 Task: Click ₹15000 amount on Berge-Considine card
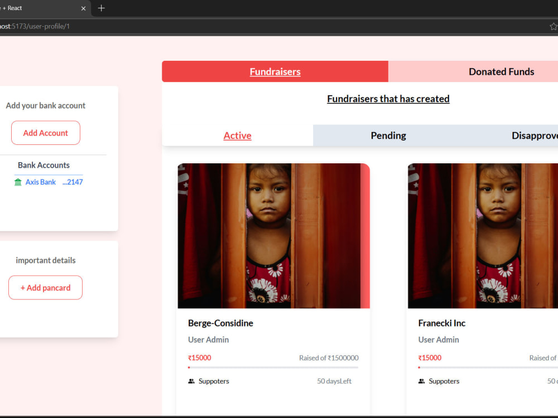point(200,358)
